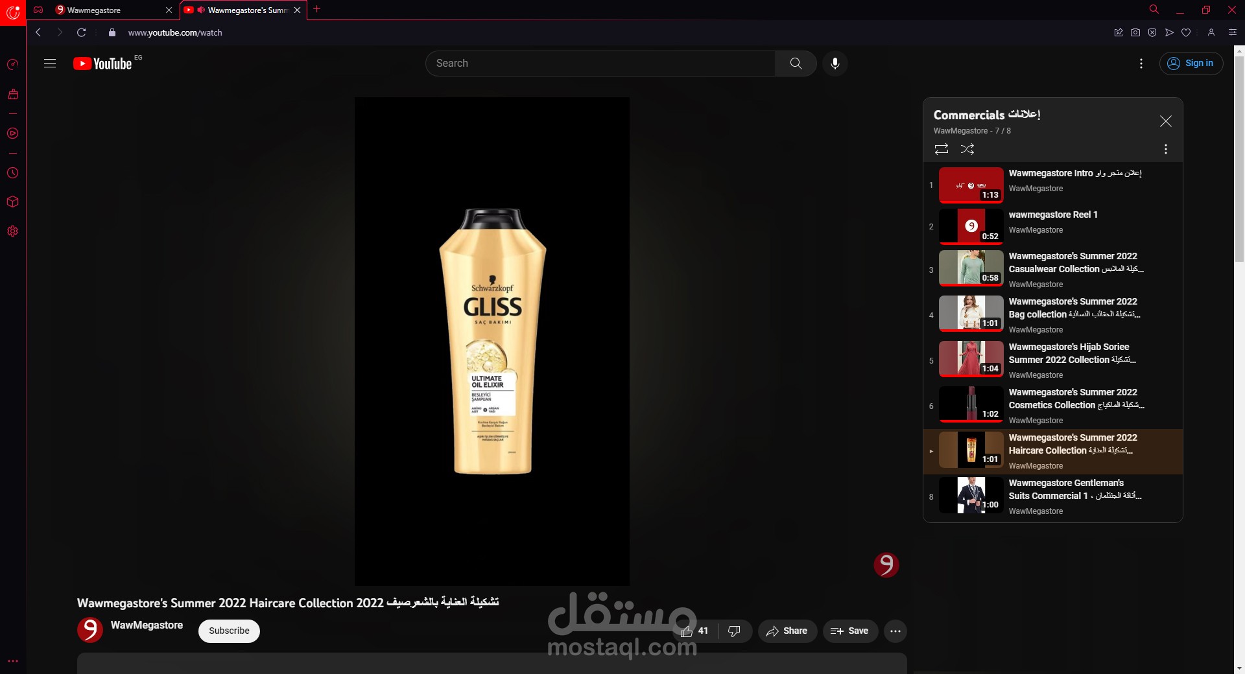
Task: Take a snapshot with camera icon
Action: [1135, 32]
